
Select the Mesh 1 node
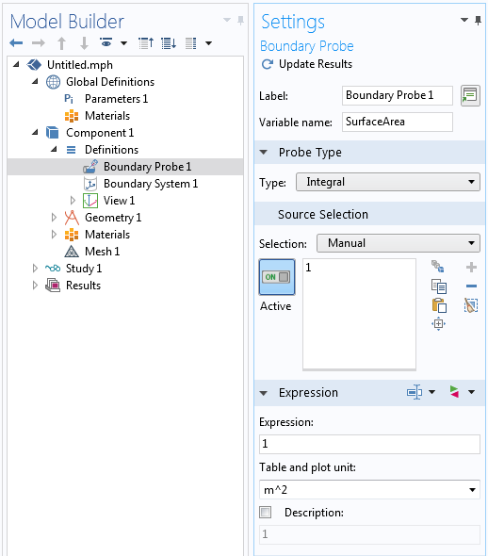click(102, 252)
